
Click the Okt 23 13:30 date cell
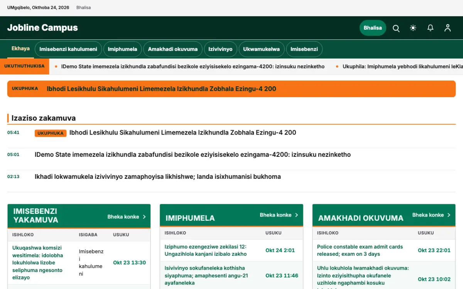tap(129, 262)
